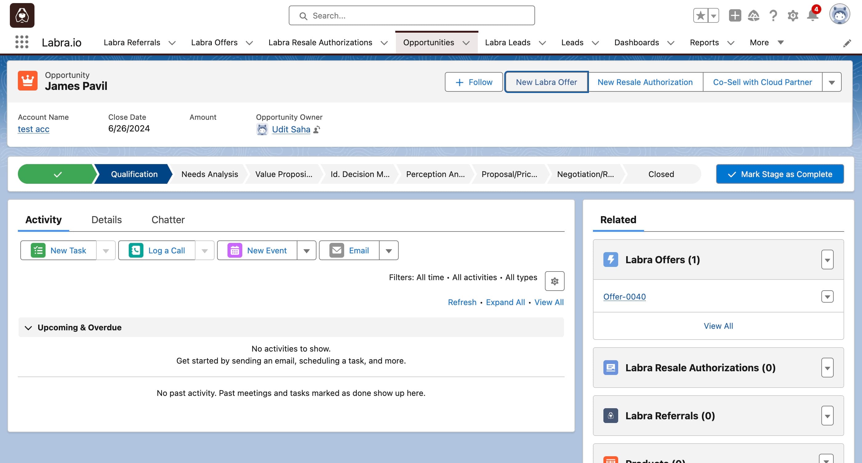The height and width of the screenshot is (463, 862).
Task: Click the Opportunity crown icon
Action: pyautogui.click(x=28, y=81)
